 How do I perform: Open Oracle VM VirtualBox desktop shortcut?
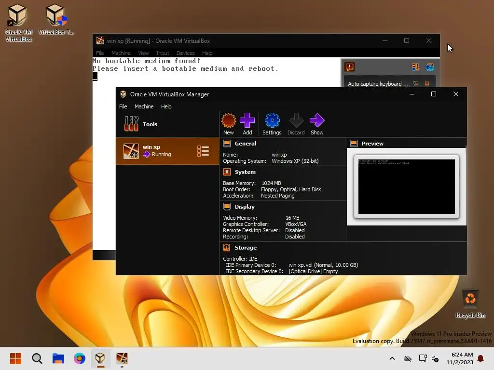coord(18,22)
